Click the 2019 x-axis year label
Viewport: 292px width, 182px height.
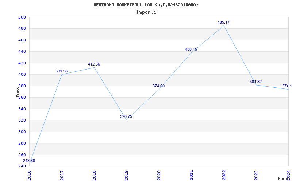126,175
